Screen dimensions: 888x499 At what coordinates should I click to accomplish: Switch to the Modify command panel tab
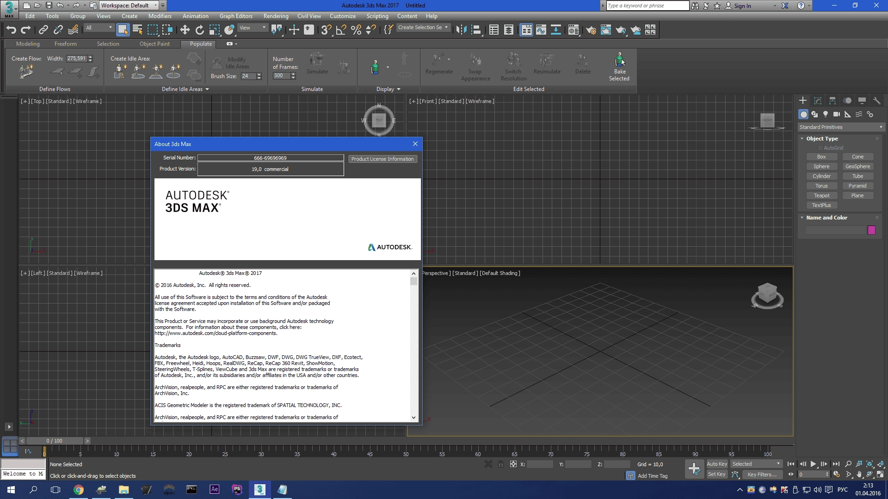pyautogui.click(x=818, y=101)
